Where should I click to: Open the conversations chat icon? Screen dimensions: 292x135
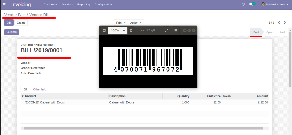[x=251, y=4]
